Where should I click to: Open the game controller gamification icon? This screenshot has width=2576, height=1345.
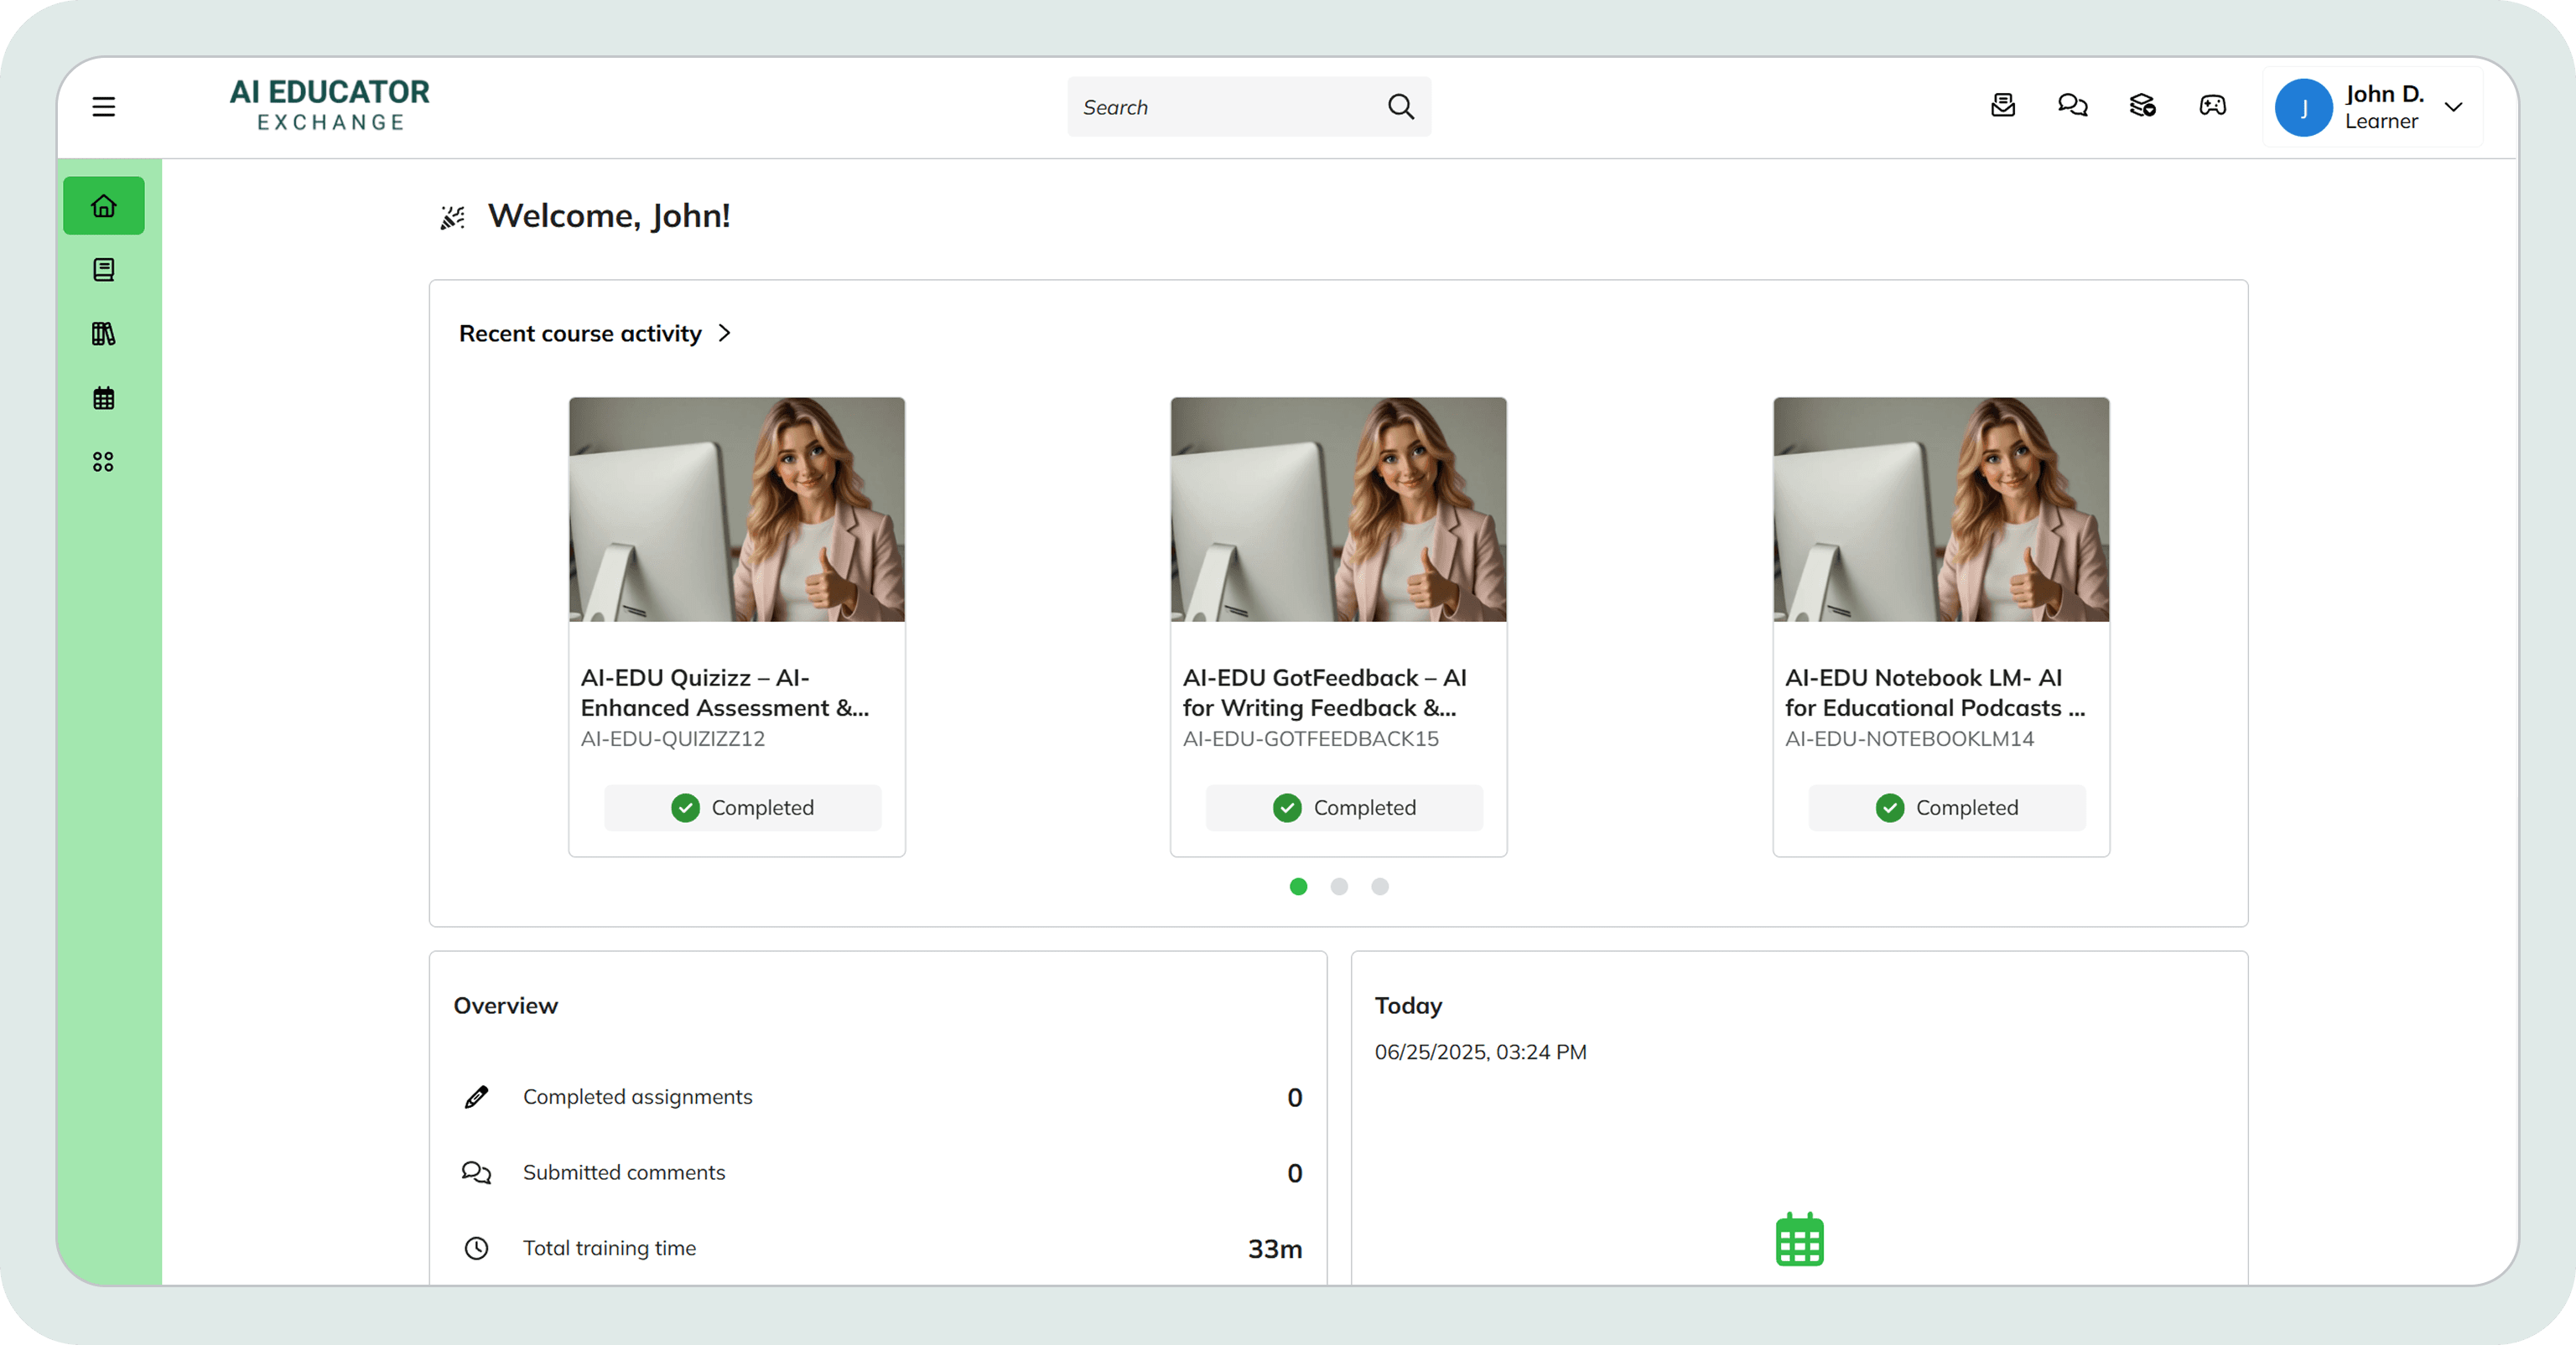2213,105
